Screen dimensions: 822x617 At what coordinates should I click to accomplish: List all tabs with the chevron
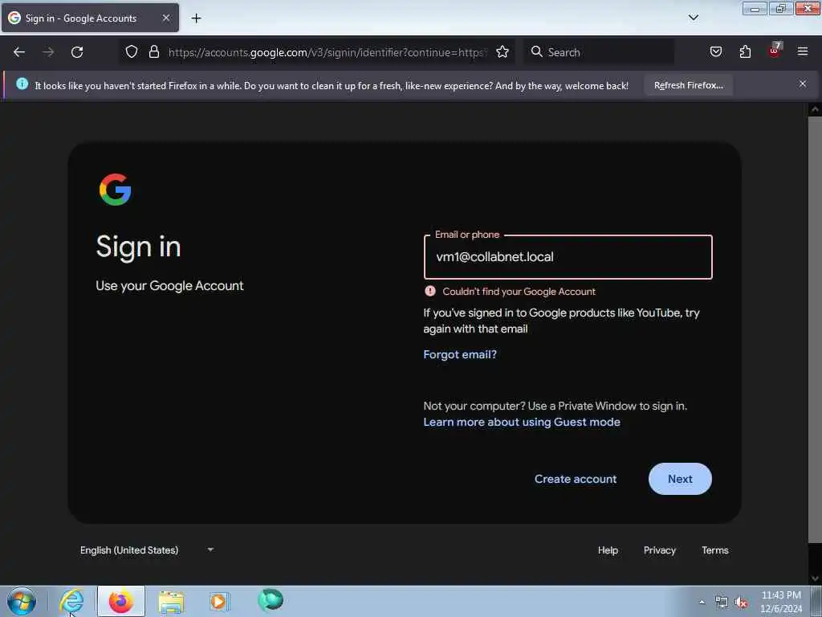pos(693,18)
